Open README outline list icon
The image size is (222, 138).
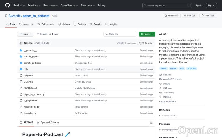(x=151, y=123)
